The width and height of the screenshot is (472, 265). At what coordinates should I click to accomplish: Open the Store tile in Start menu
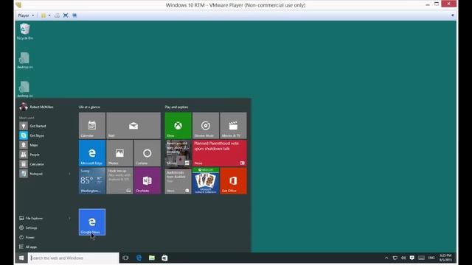click(x=178, y=181)
